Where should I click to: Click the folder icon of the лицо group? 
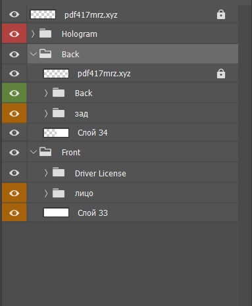coord(59,193)
